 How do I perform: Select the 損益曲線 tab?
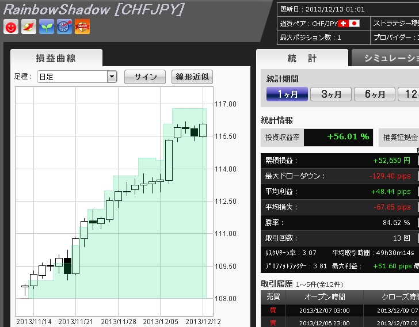(56, 58)
